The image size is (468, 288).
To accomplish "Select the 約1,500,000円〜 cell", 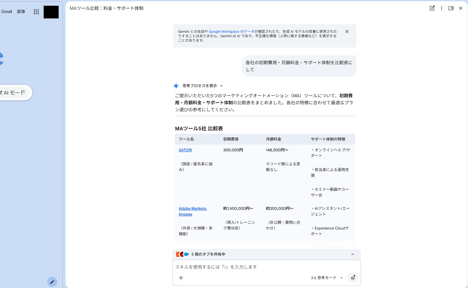I will coord(238,209).
